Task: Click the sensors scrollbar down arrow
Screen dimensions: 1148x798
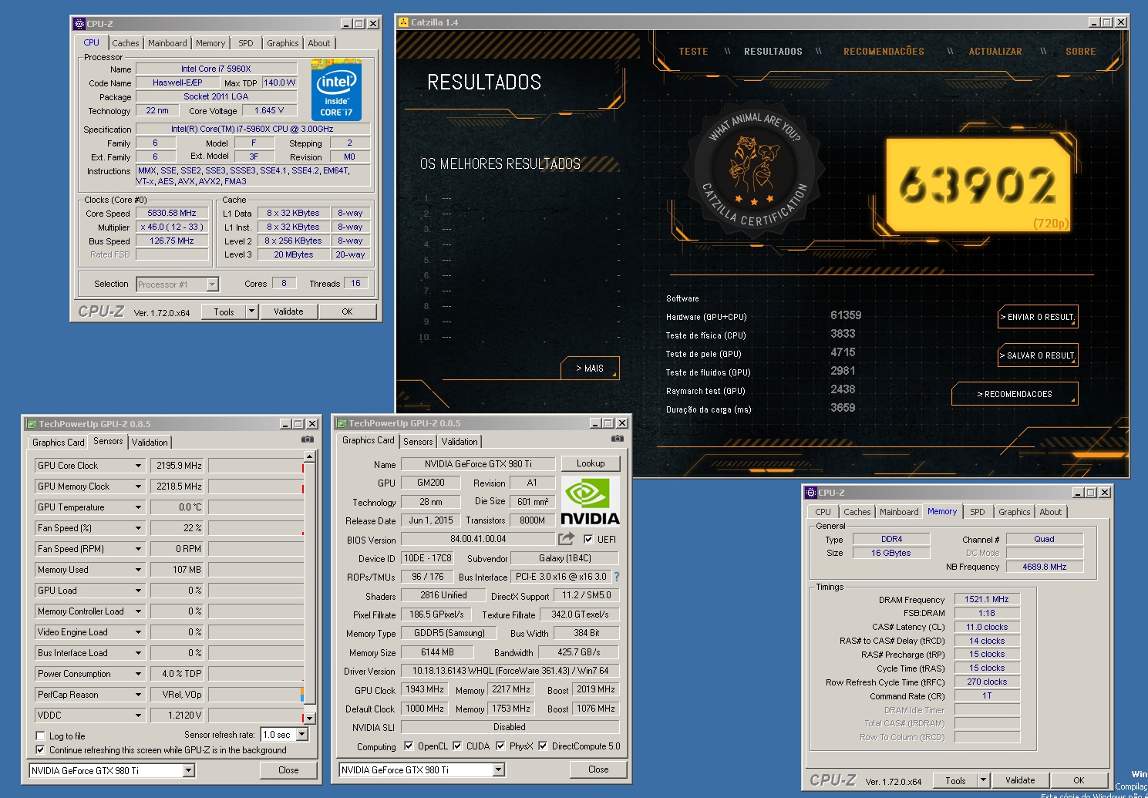Action: click(x=309, y=718)
